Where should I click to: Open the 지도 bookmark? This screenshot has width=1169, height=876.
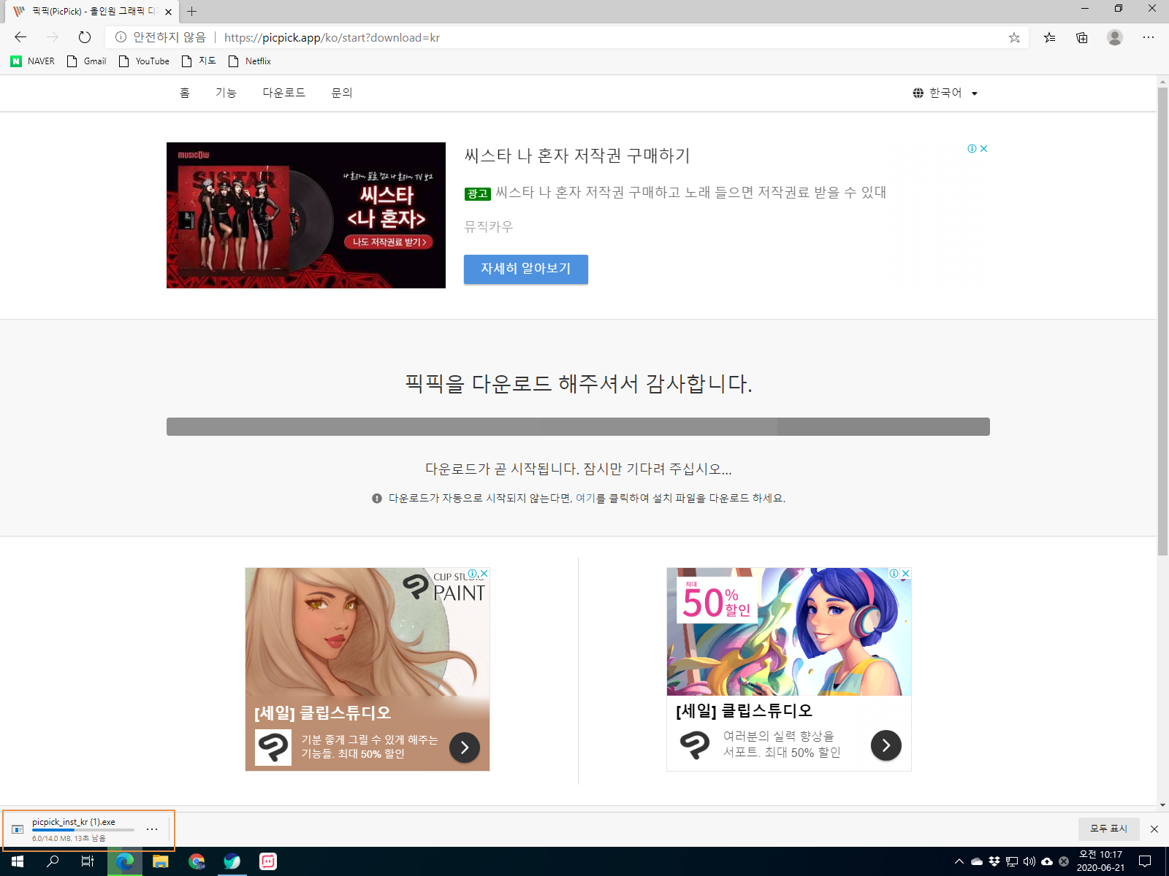tap(199, 61)
